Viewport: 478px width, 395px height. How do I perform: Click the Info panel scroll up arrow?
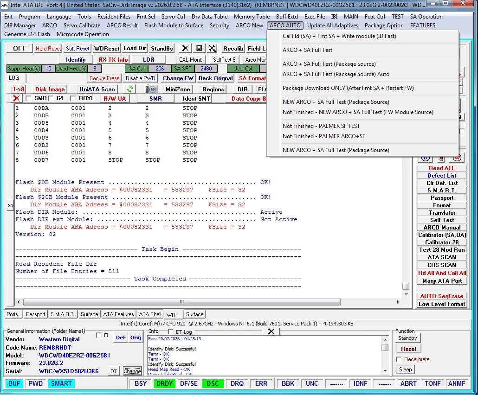(x=385, y=339)
